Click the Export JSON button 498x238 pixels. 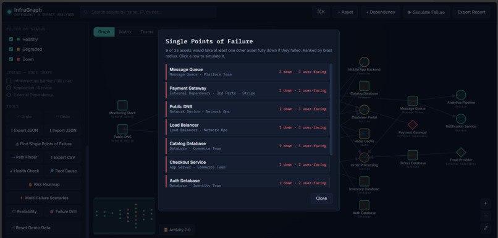24,130
